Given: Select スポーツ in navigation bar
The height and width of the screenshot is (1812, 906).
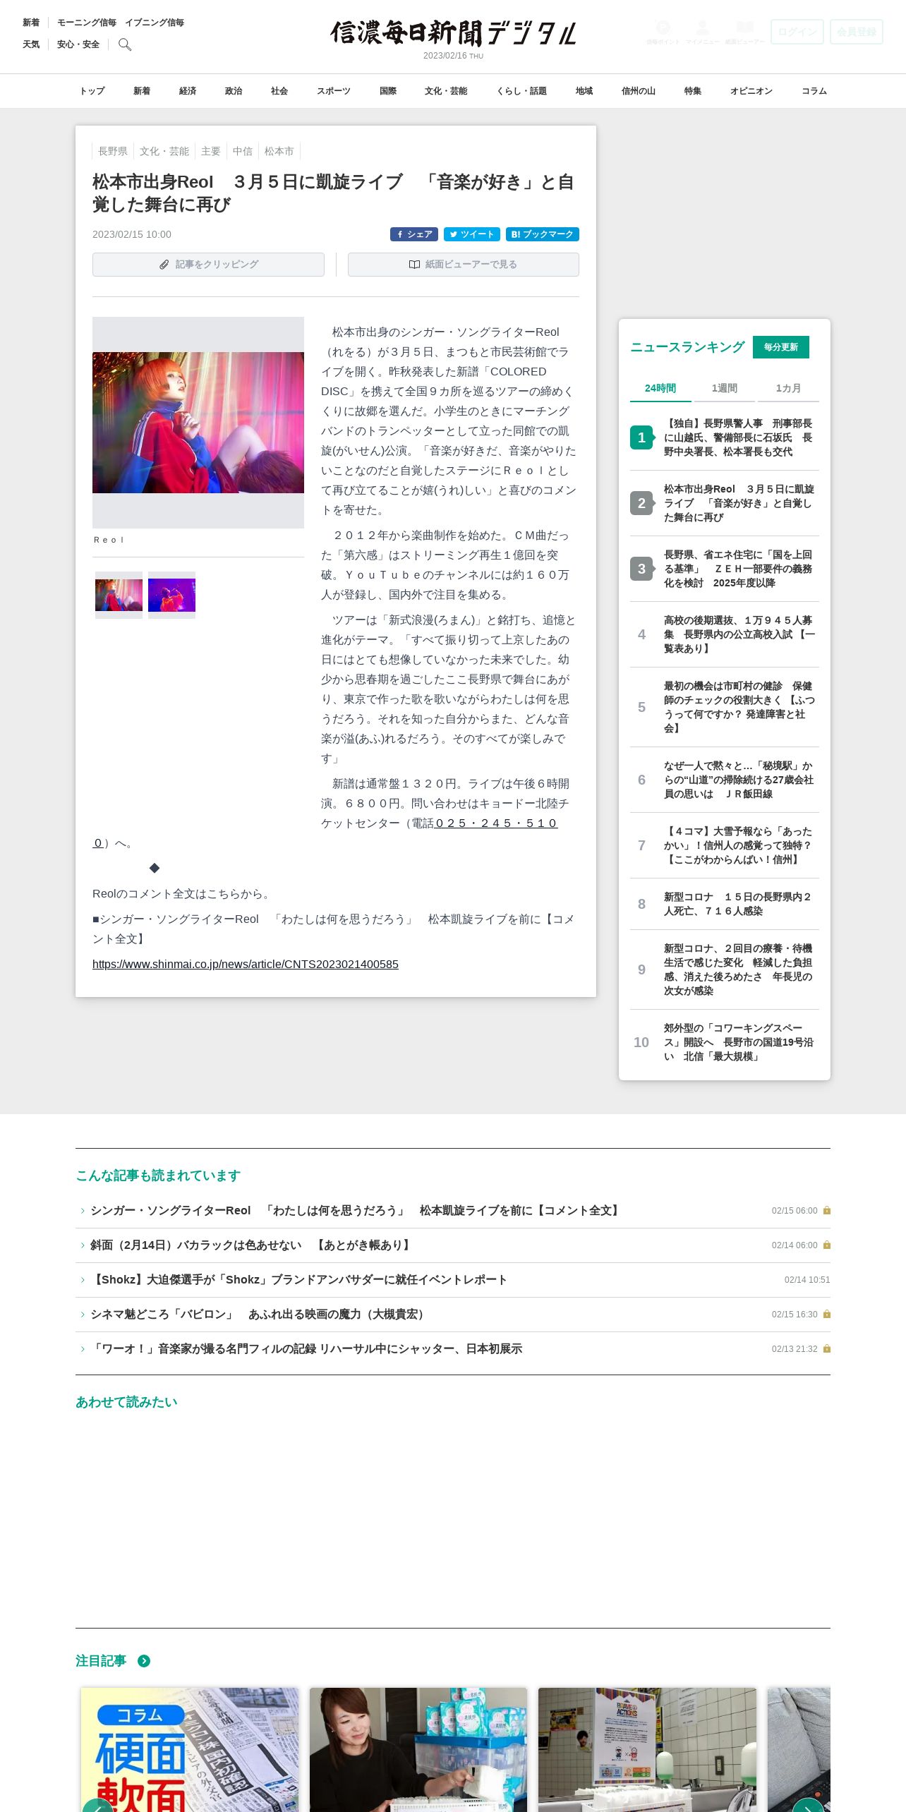Looking at the screenshot, I should pos(334,91).
